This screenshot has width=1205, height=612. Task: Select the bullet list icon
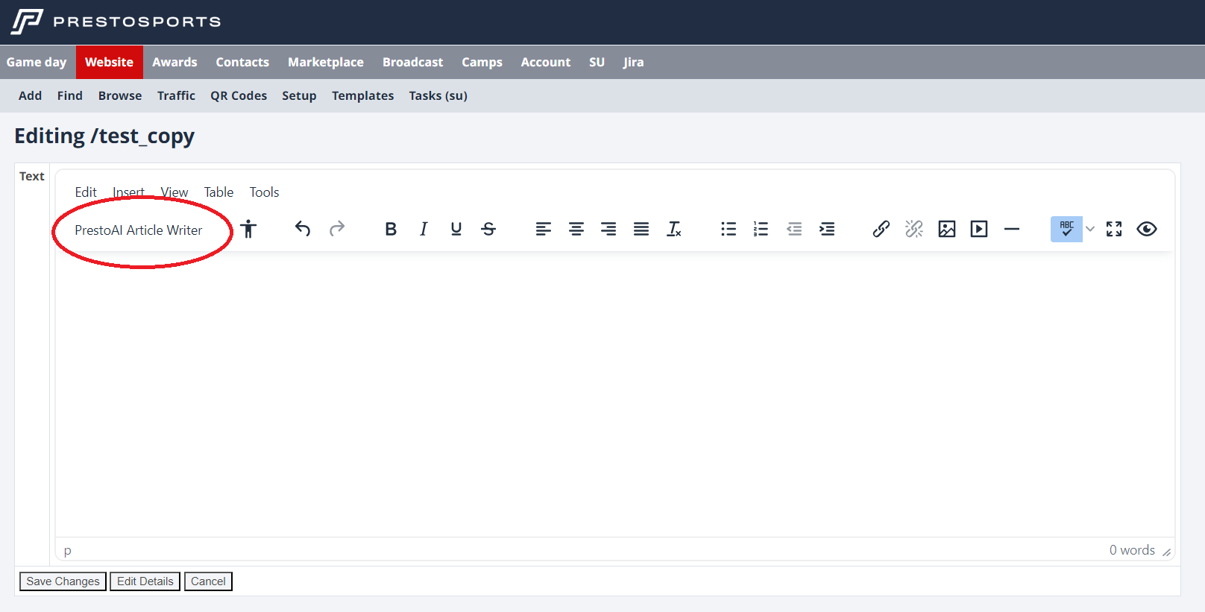point(728,229)
